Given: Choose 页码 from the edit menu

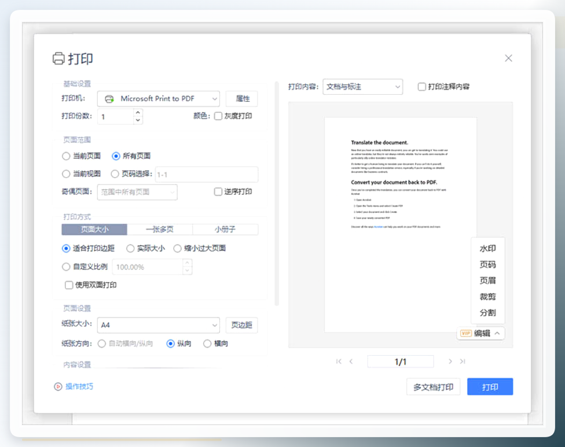Looking at the screenshot, I should pyautogui.click(x=487, y=264).
